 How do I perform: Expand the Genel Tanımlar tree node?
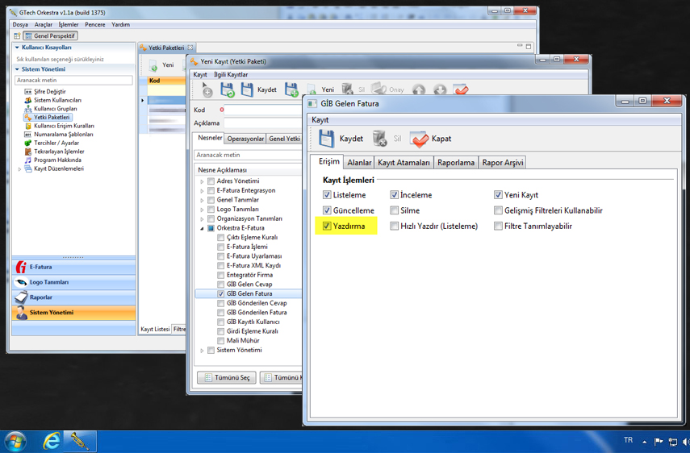pos(202,201)
